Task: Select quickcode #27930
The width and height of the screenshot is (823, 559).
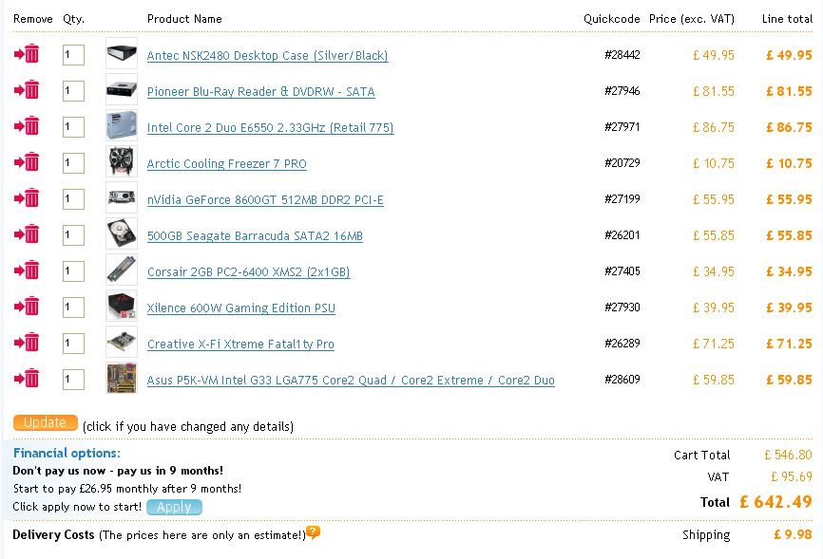Action: coord(622,307)
